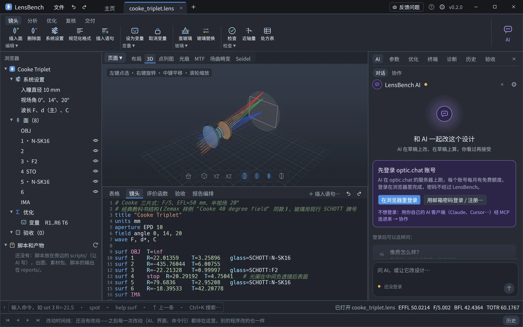The image size is (523, 327).
Task: Open the 页面 dropdown
Action: coord(115,58)
